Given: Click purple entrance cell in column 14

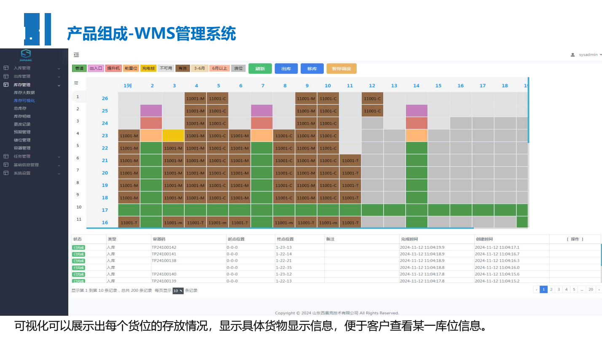Looking at the screenshot, I should tap(417, 111).
